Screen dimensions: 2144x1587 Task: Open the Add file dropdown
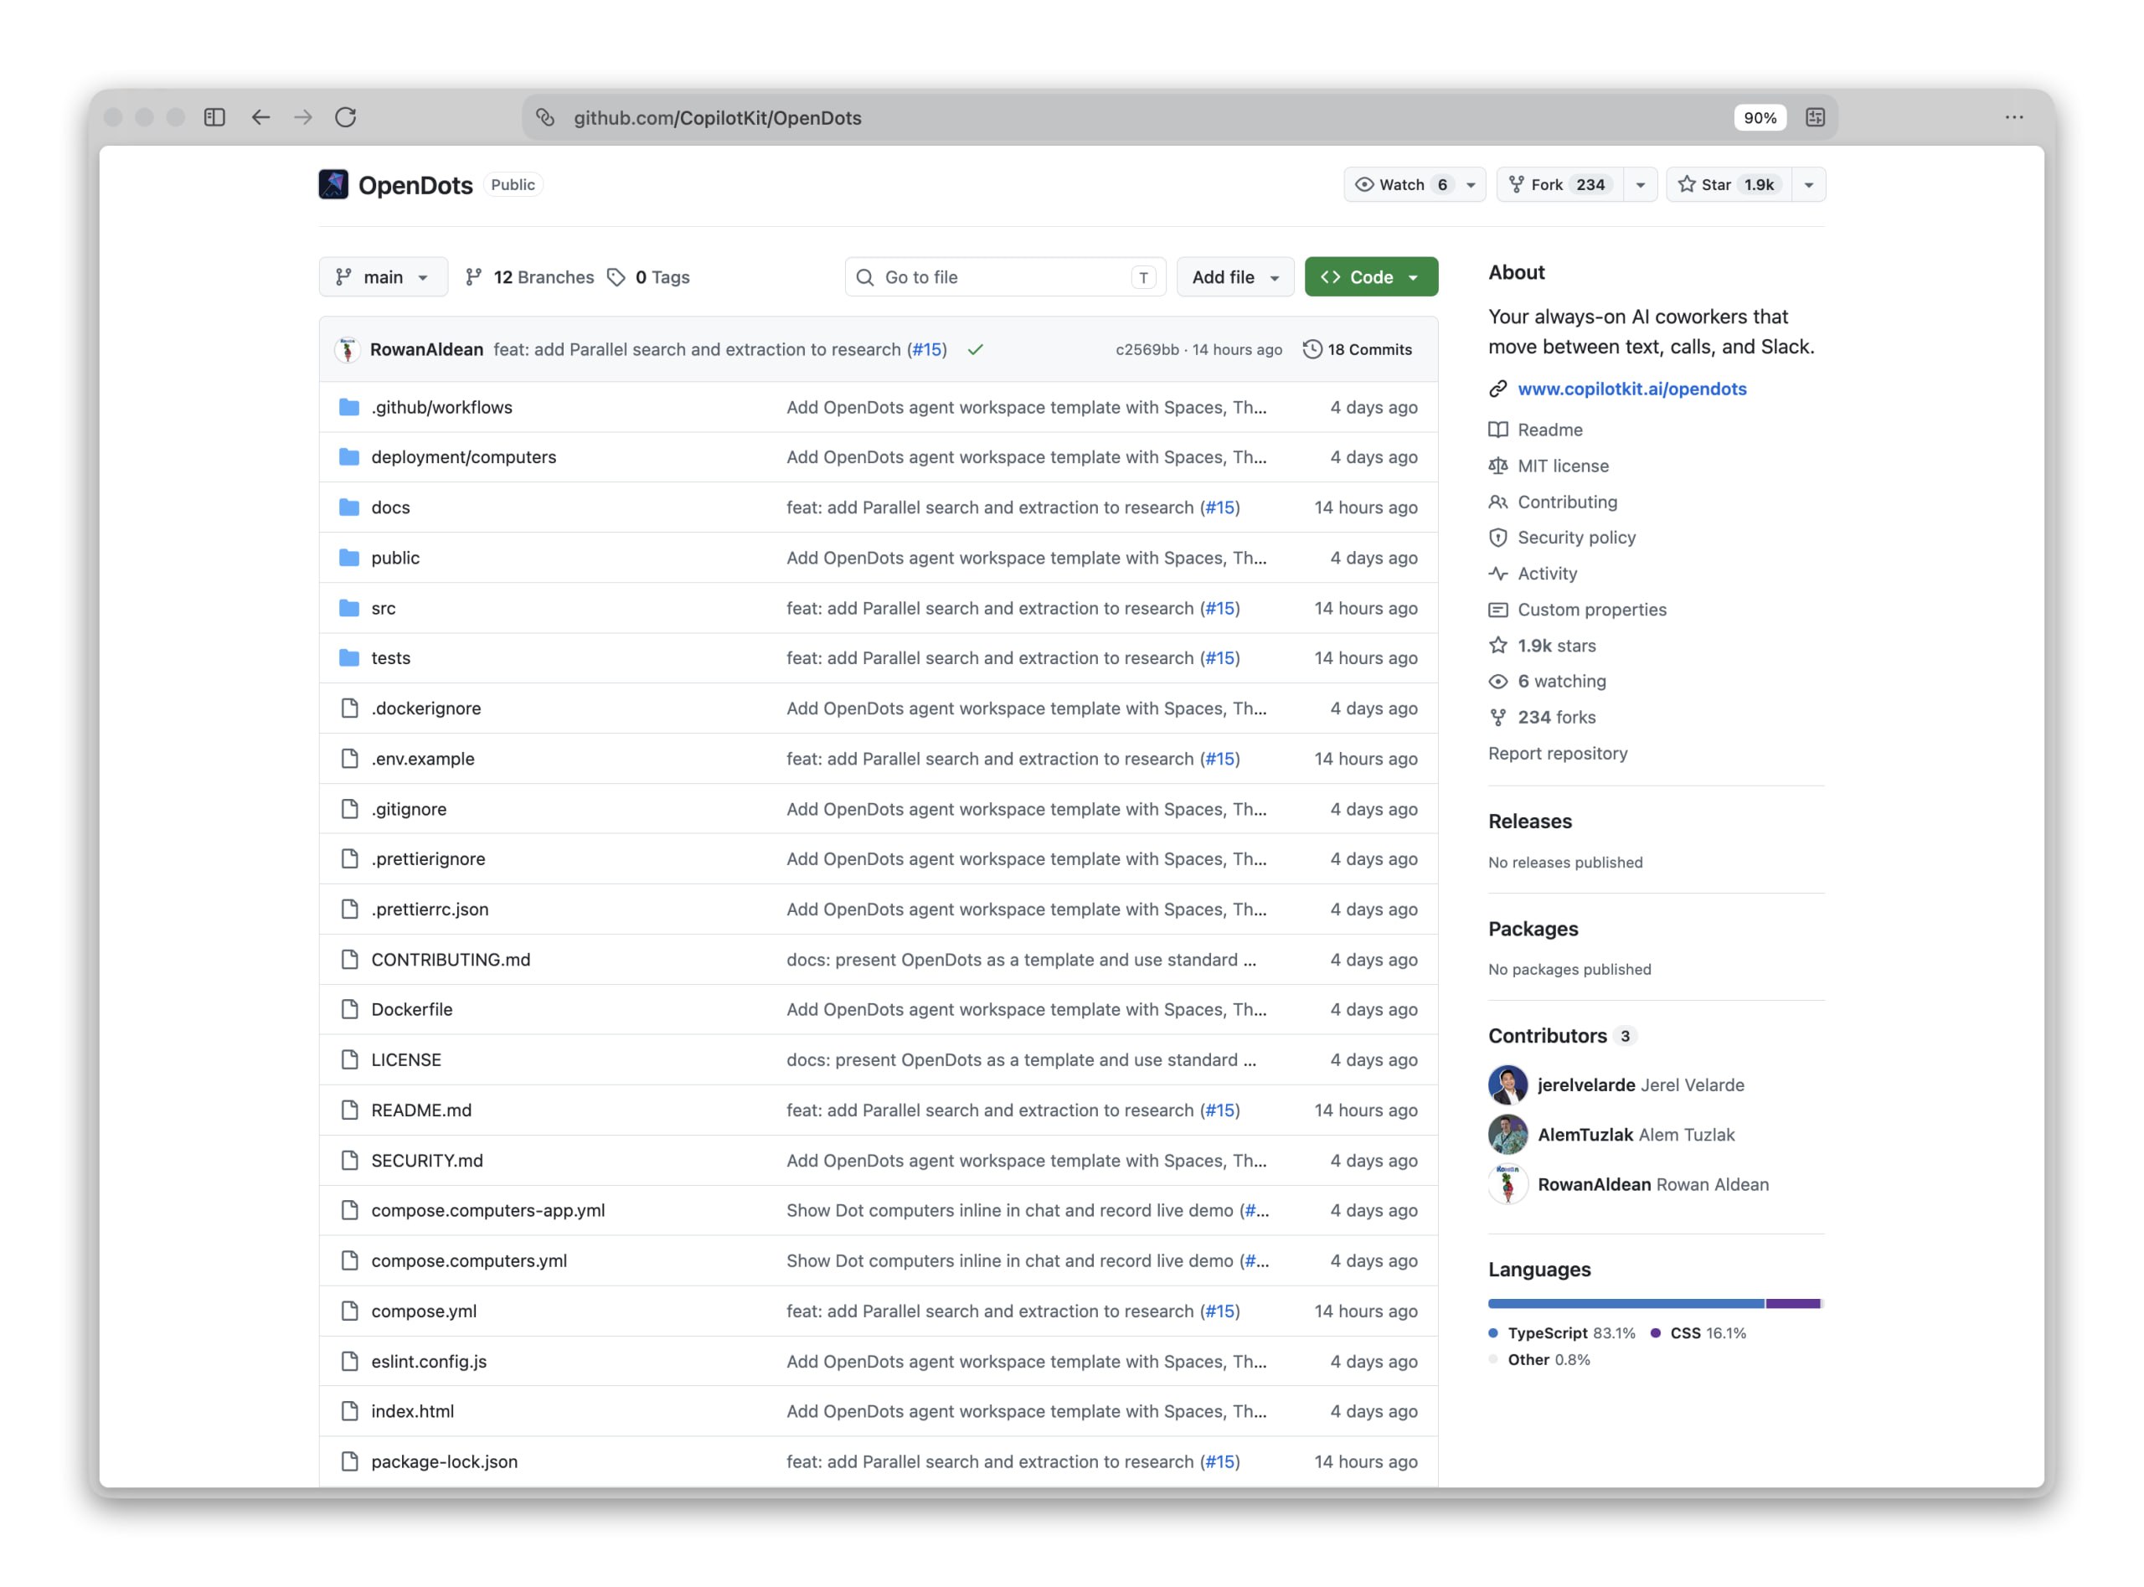point(1234,276)
